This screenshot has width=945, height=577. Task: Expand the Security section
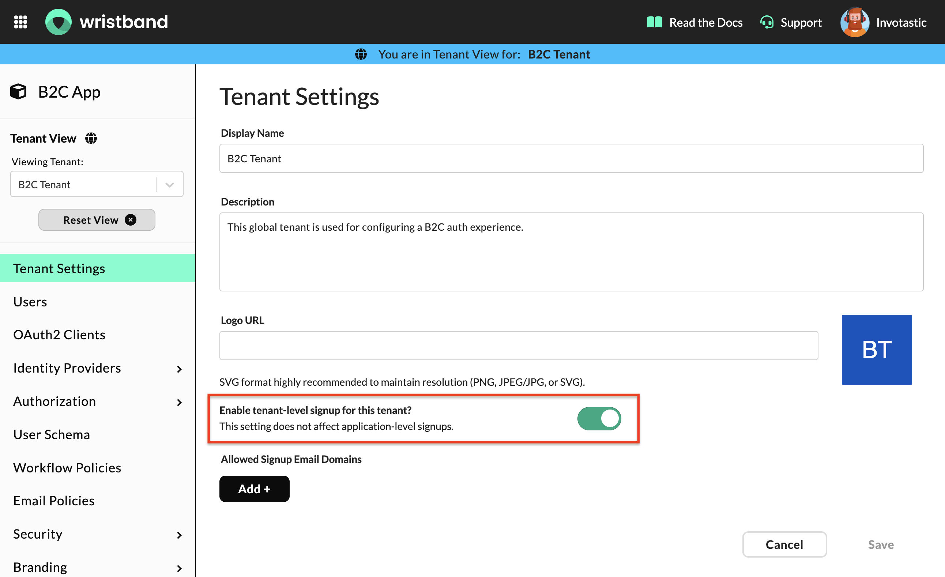[179, 535]
